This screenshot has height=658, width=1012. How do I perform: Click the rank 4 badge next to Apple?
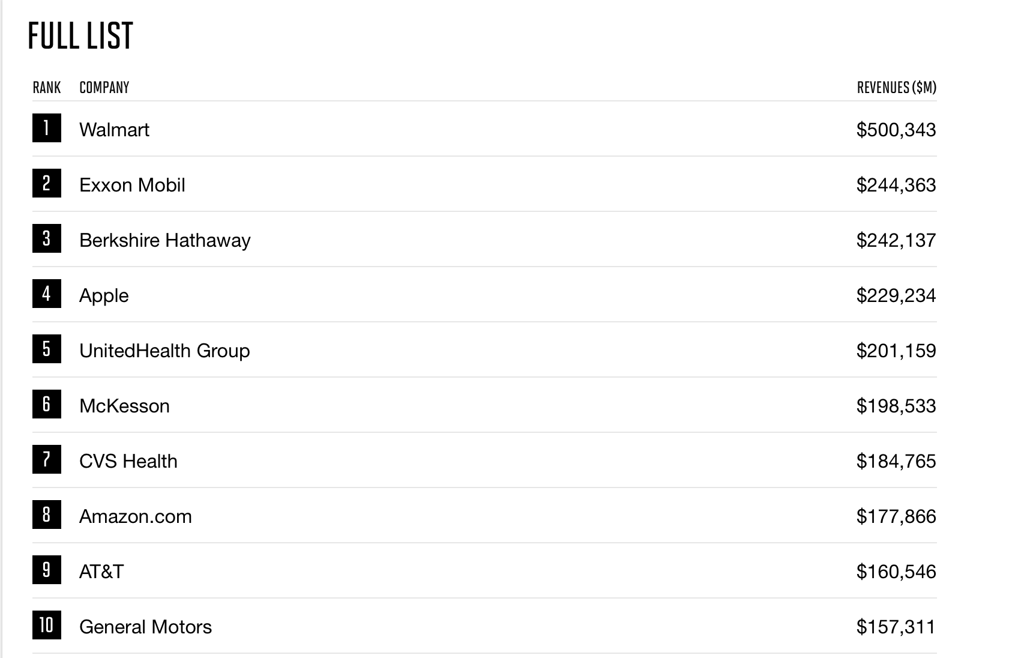pos(47,294)
